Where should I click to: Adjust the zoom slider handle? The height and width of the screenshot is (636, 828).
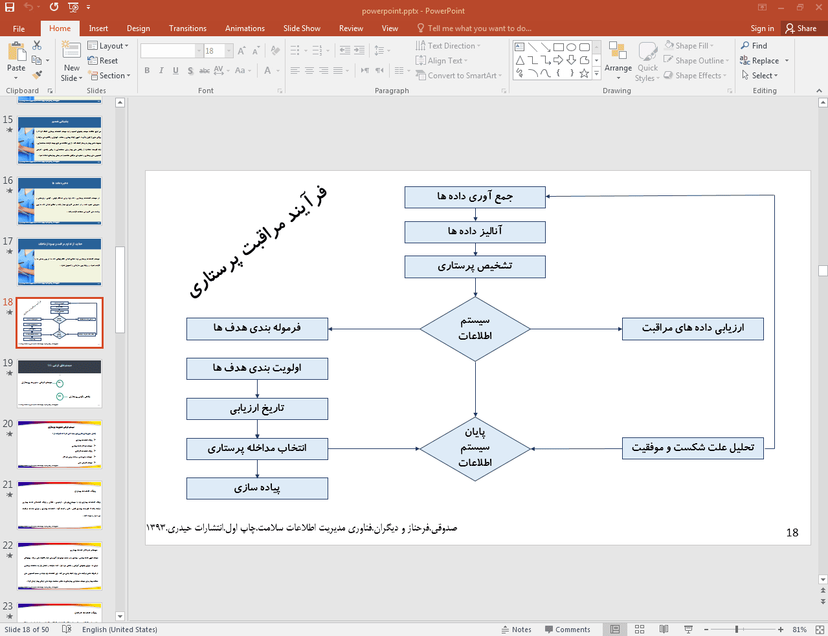point(737,629)
